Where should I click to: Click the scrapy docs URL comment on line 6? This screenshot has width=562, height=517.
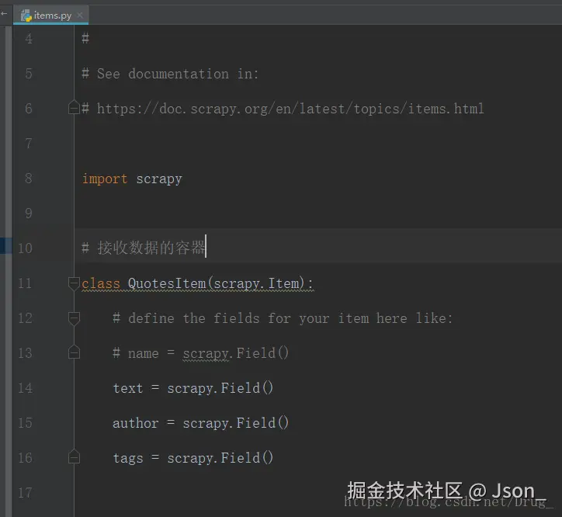[283, 108]
